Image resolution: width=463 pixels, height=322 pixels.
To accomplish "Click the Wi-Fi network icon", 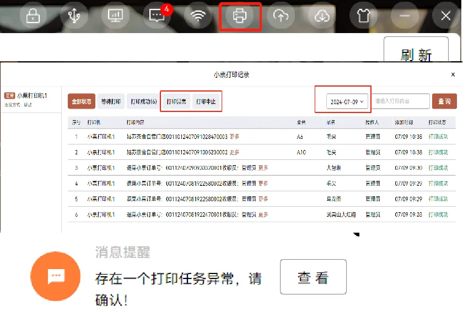I will point(198,16).
